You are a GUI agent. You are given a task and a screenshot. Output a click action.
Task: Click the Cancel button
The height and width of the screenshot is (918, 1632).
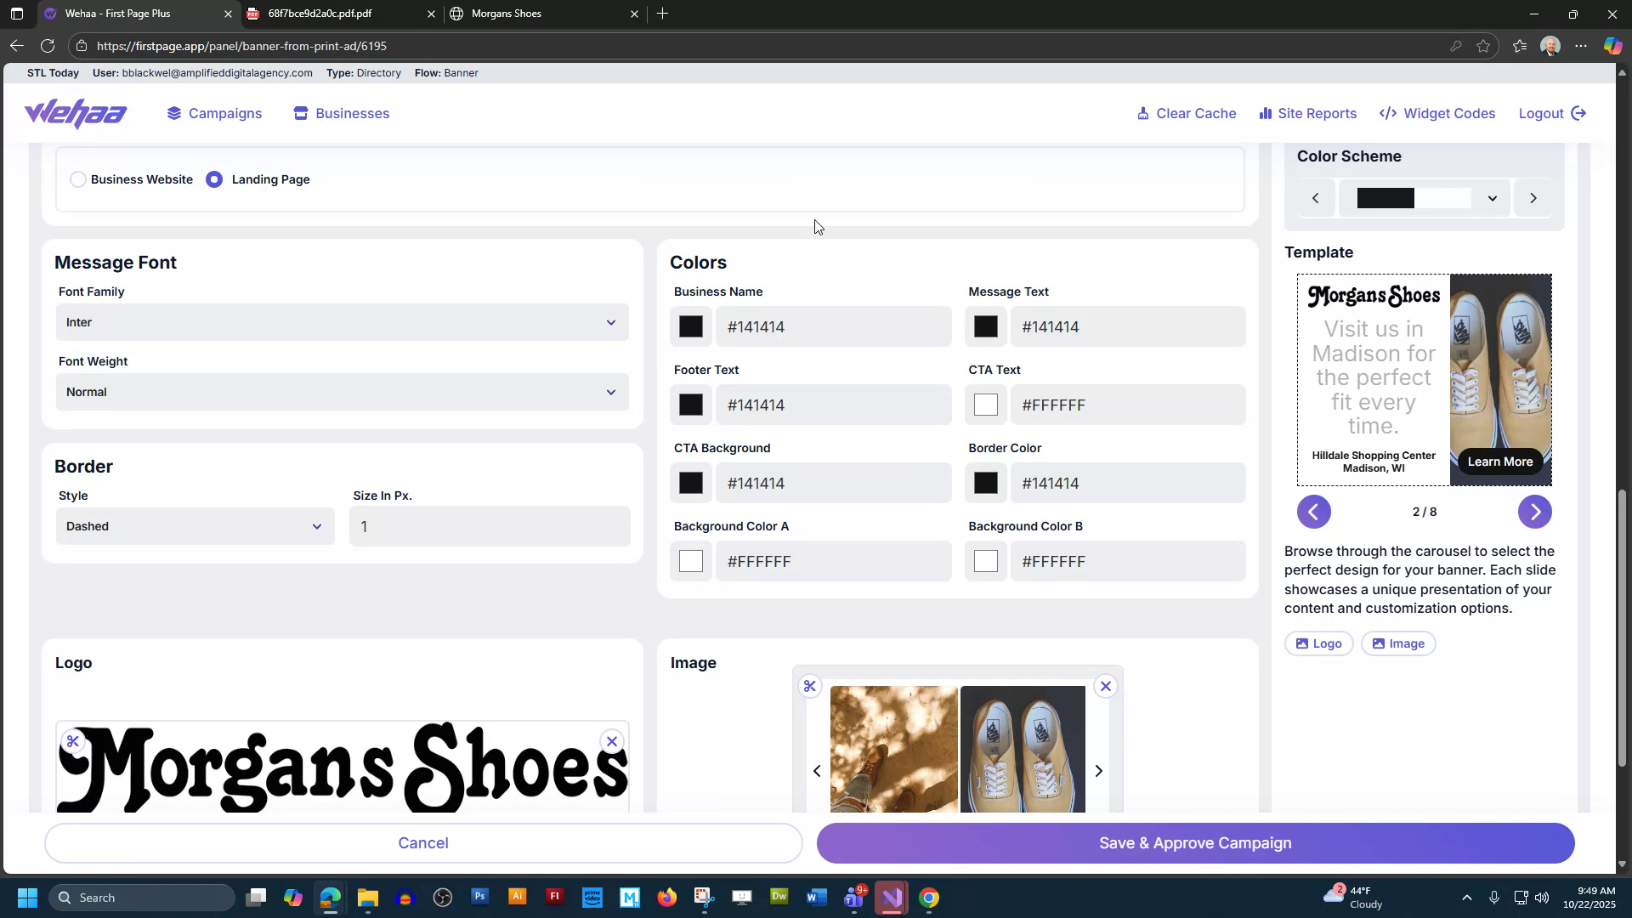click(x=422, y=842)
